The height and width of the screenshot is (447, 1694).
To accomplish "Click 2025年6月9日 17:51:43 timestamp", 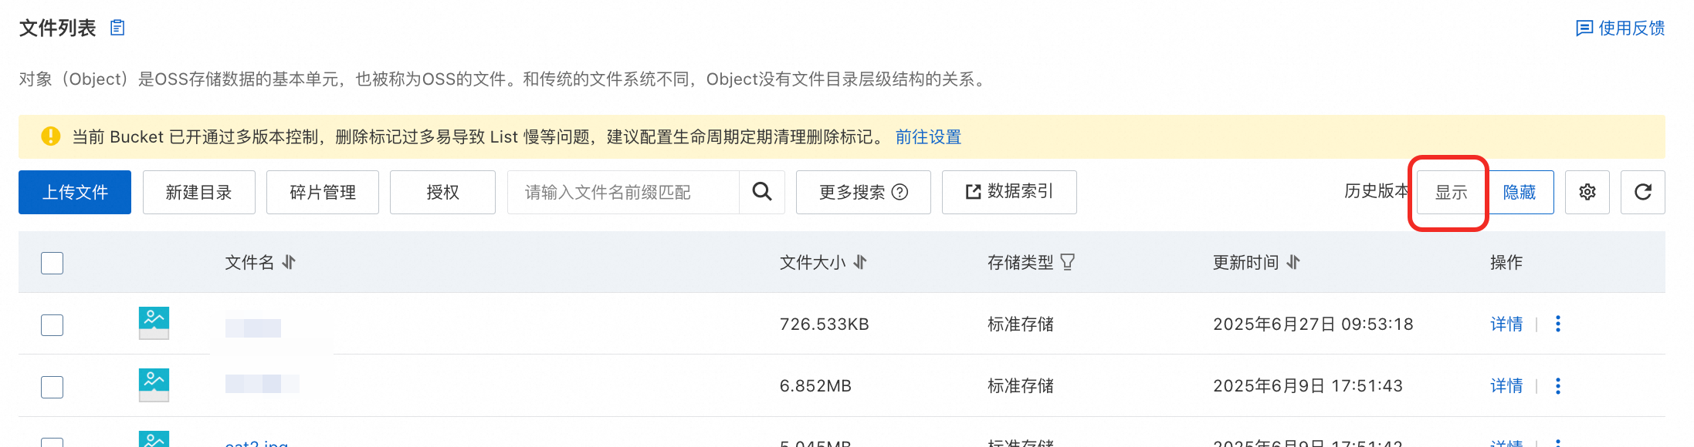I will tap(1308, 385).
